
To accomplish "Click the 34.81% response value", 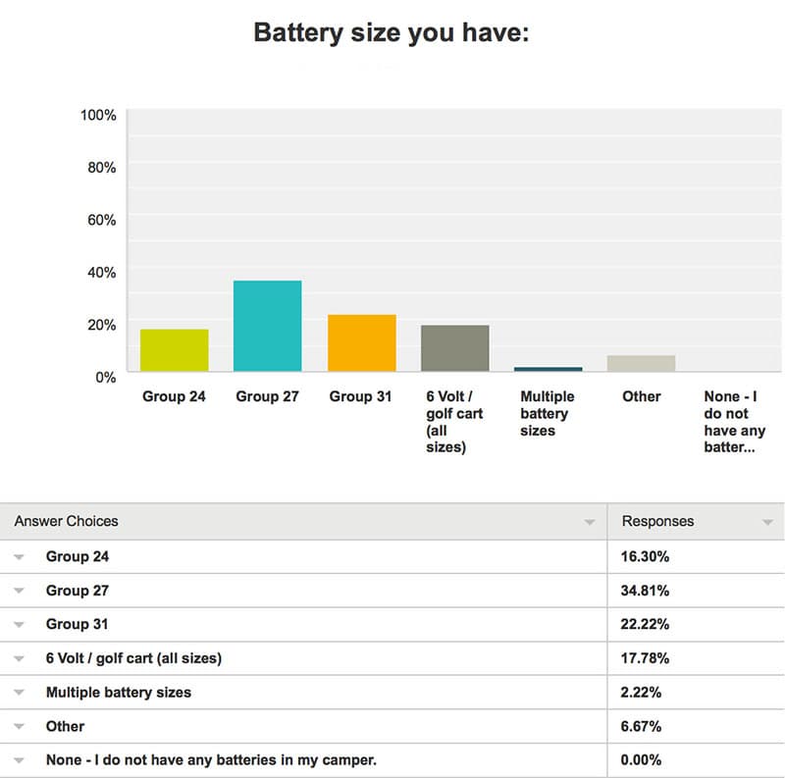I will point(645,591).
